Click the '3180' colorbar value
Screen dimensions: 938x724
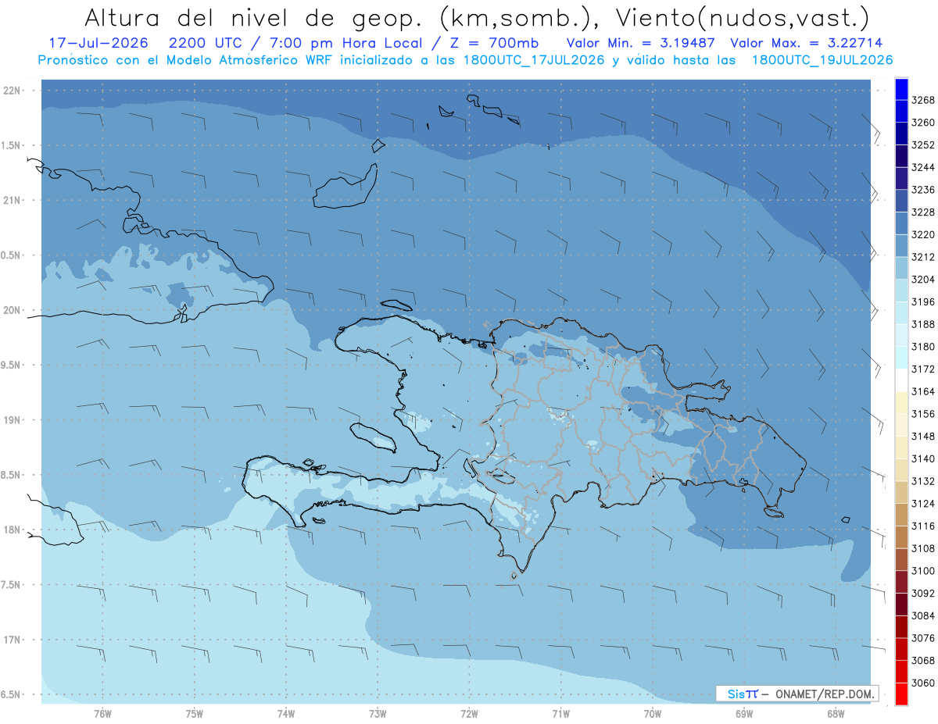[x=923, y=347]
